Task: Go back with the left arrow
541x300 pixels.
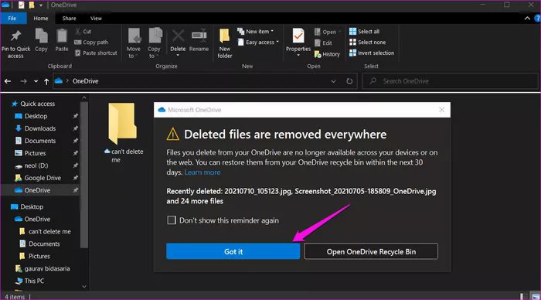Action: pyautogui.click(x=8, y=81)
